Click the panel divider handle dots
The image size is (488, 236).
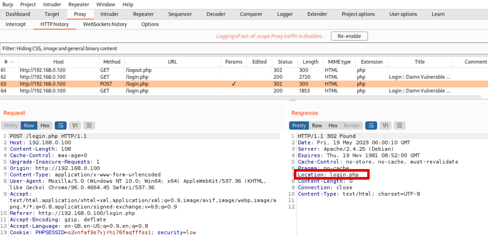(293, 100)
